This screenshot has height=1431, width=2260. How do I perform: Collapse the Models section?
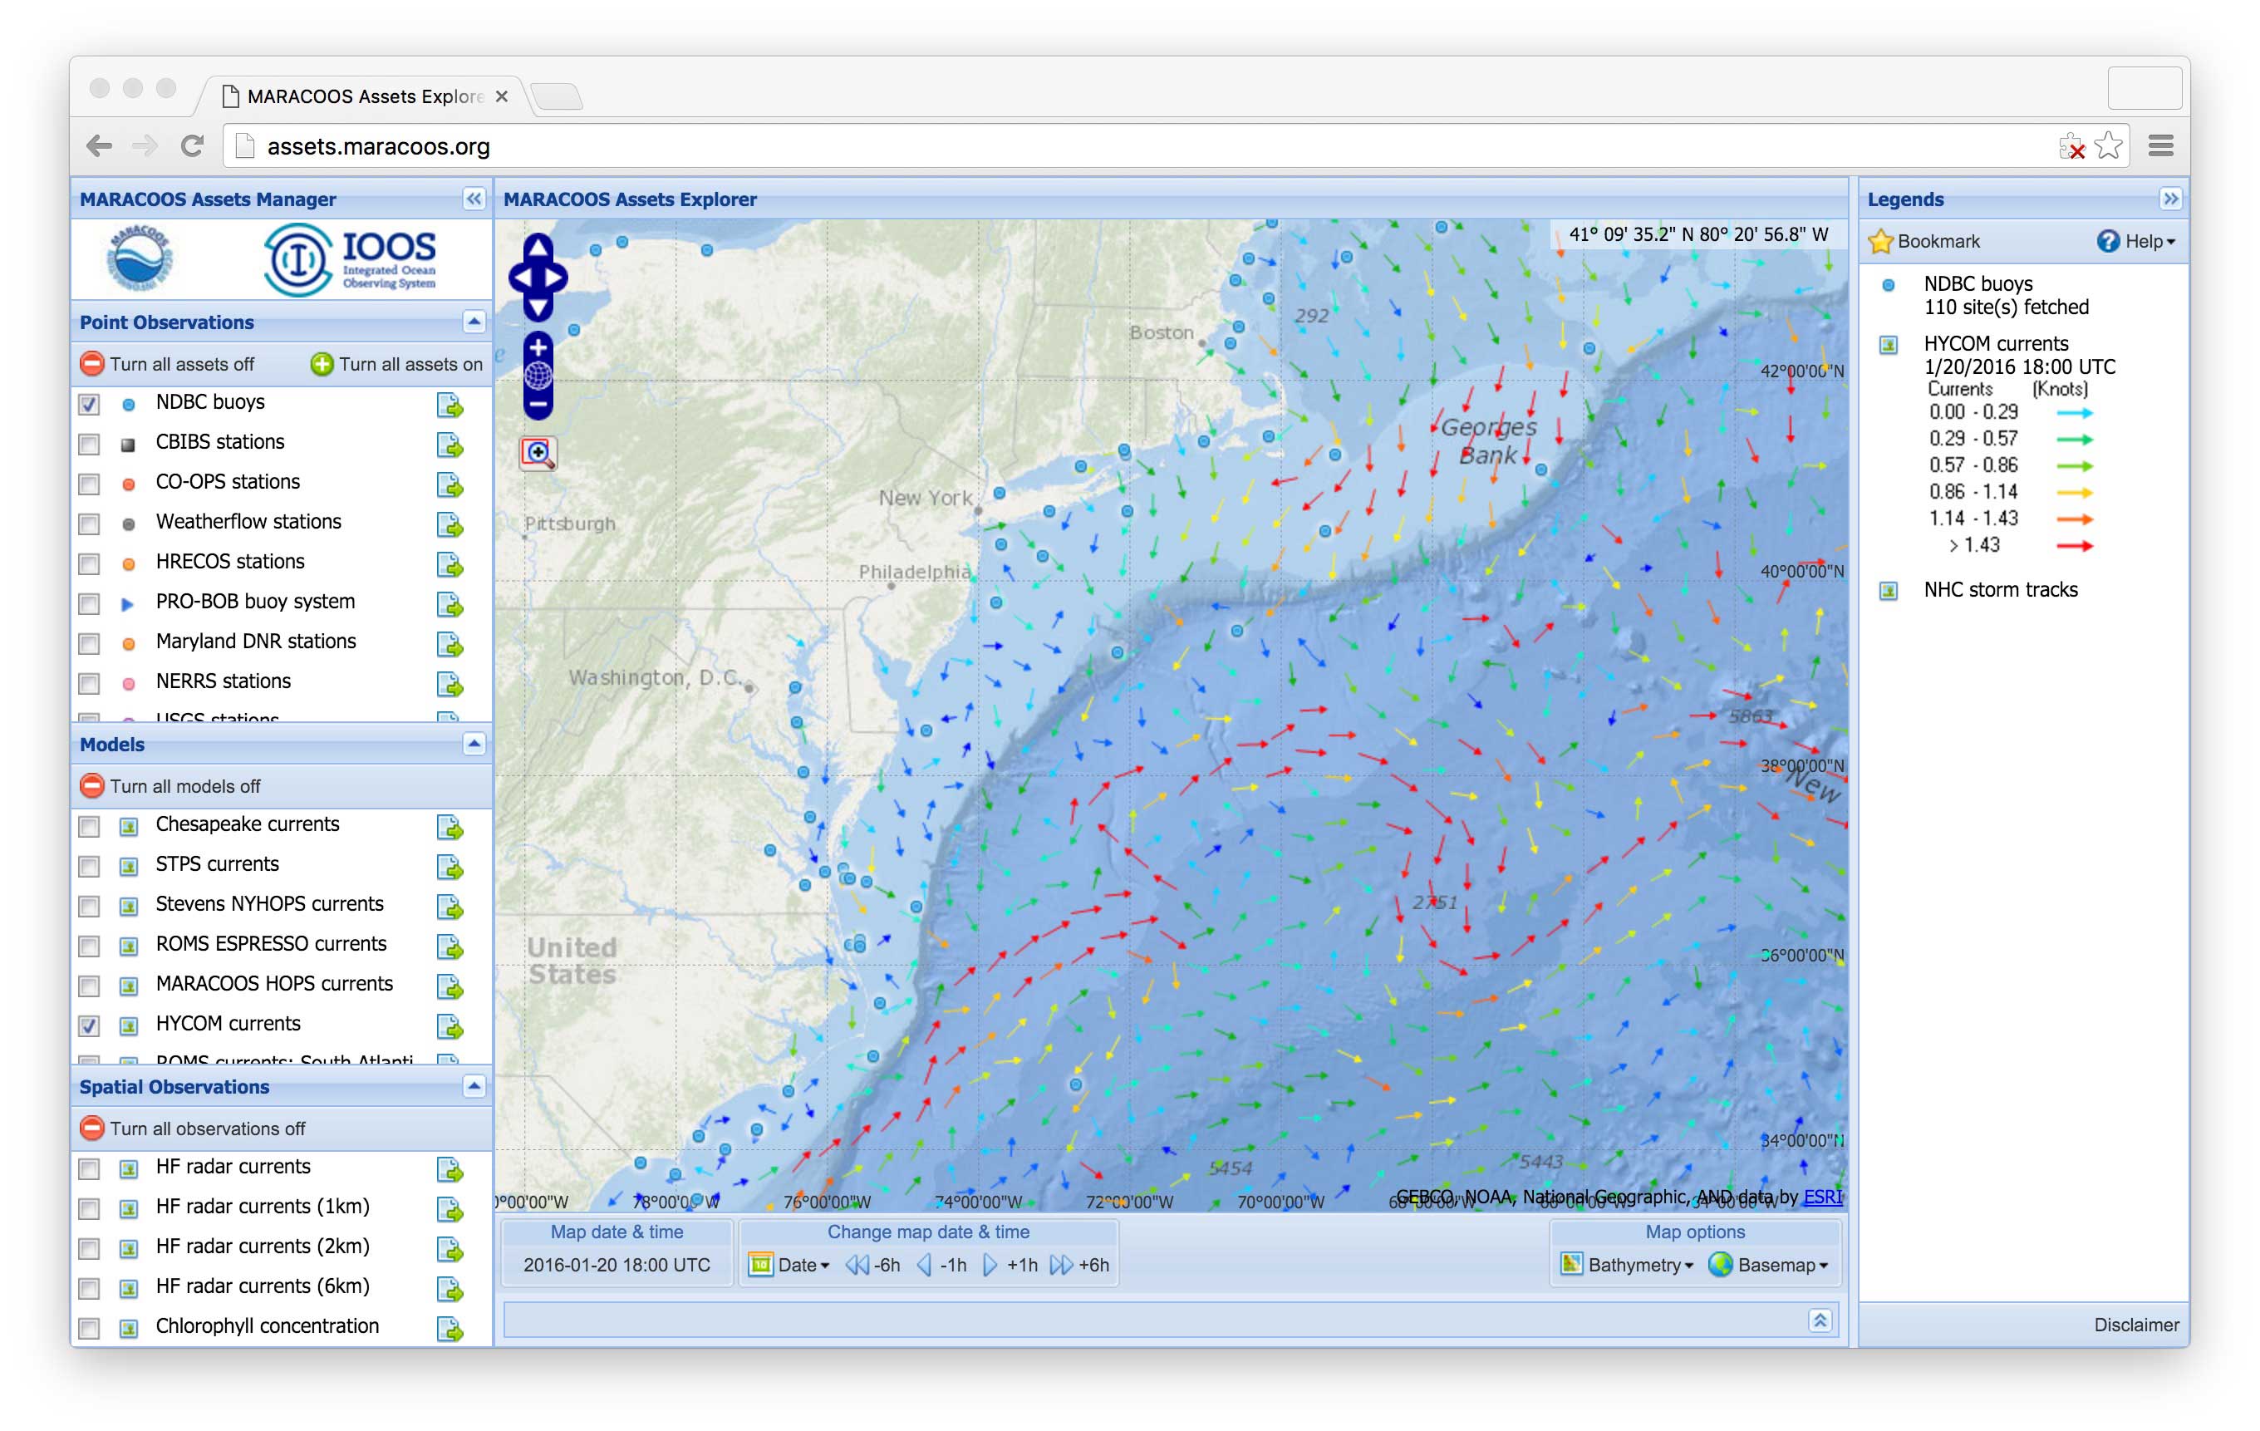[x=474, y=744]
